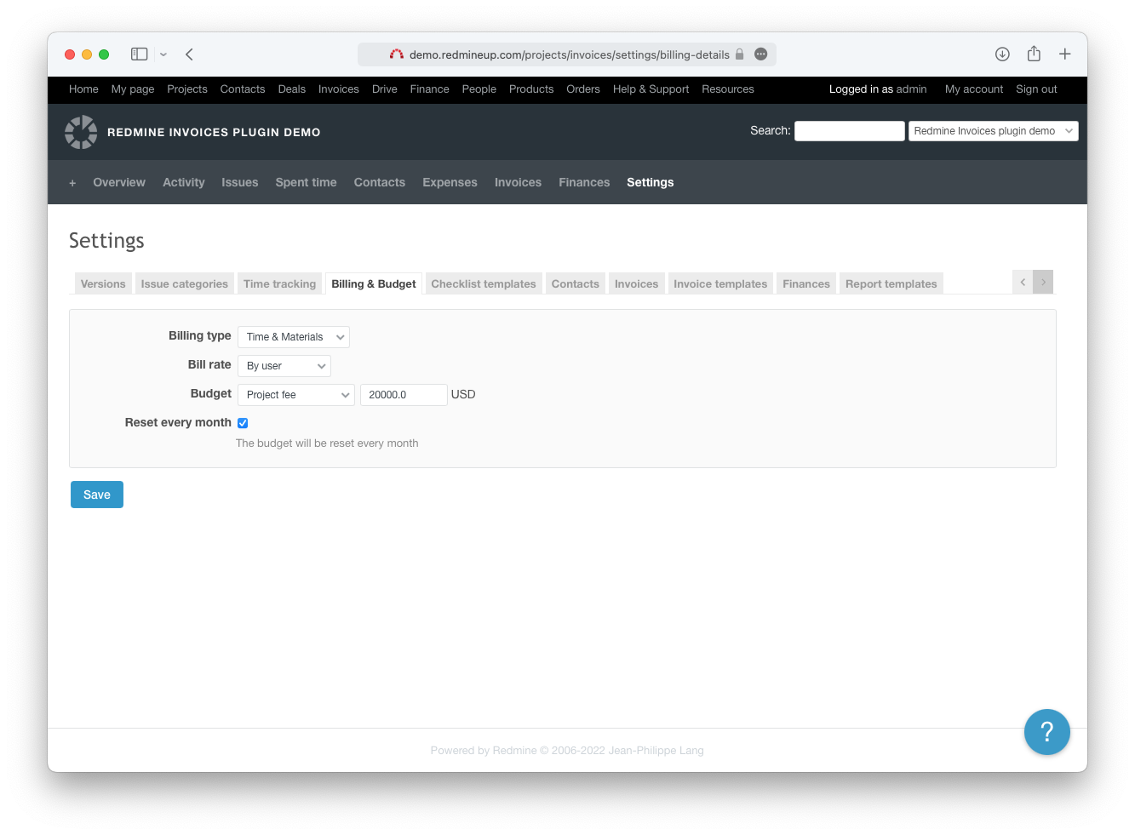Click the Sign out link
This screenshot has width=1135, height=835.
[1036, 89]
